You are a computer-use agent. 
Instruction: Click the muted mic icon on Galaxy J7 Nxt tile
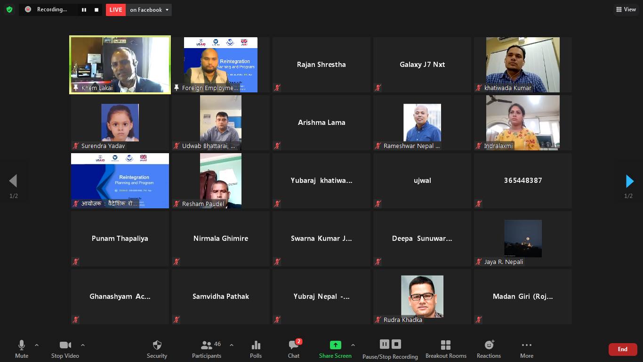coord(378,88)
